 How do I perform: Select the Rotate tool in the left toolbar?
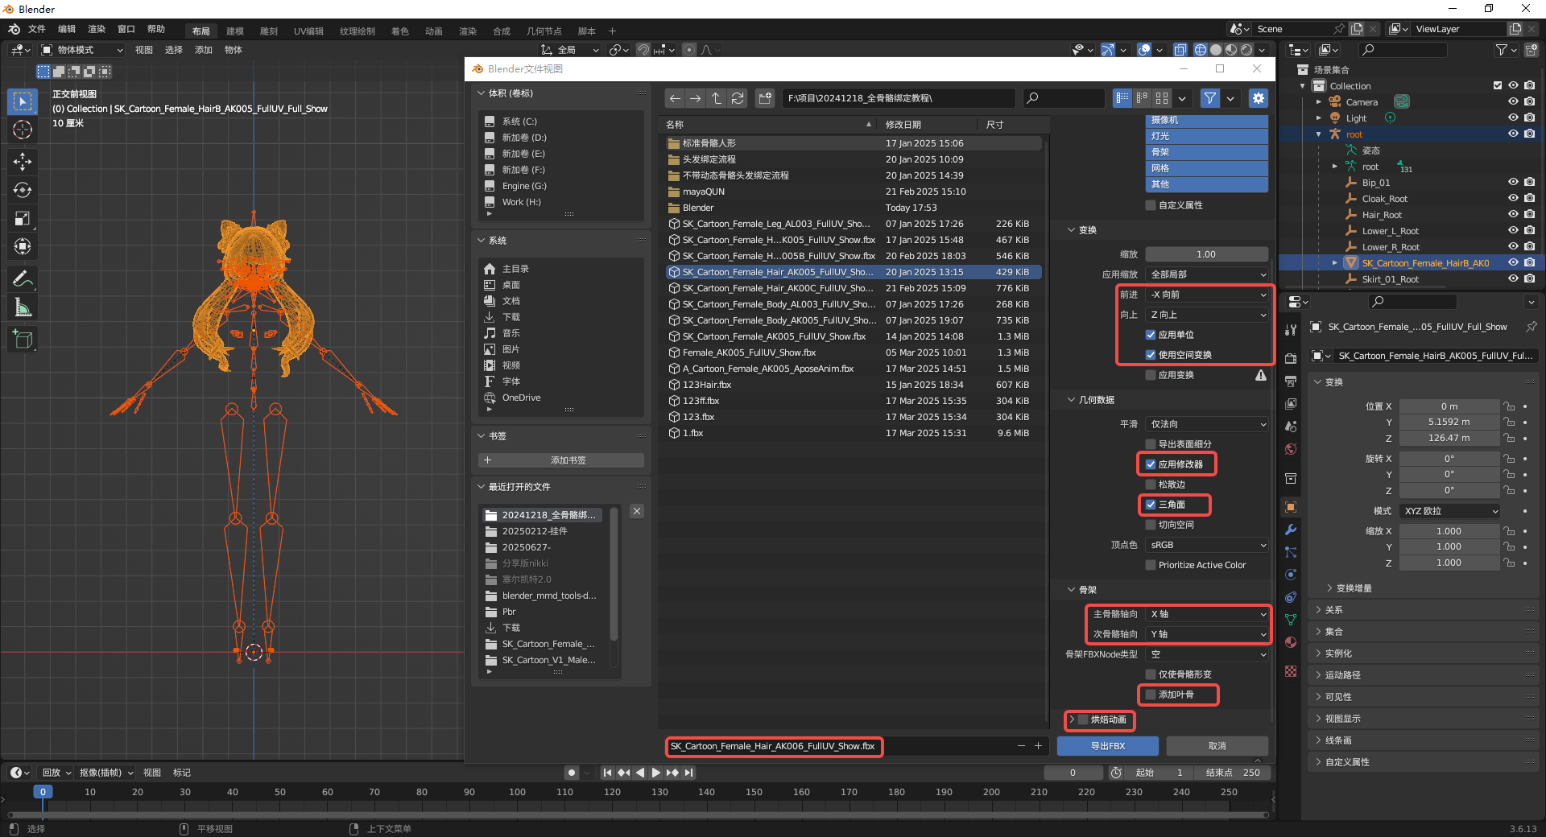[23, 190]
